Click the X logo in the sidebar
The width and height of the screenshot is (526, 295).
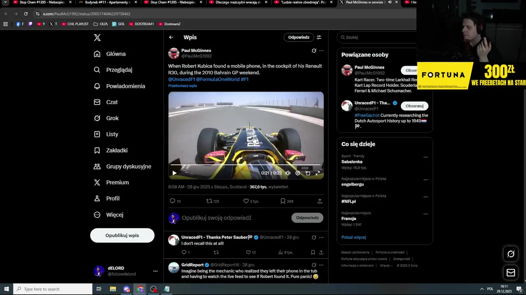point(97,38)
